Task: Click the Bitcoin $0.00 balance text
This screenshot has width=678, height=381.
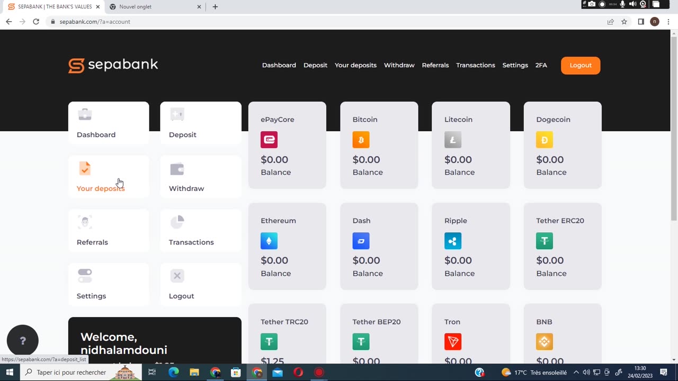Action: [x=366, y=159]
